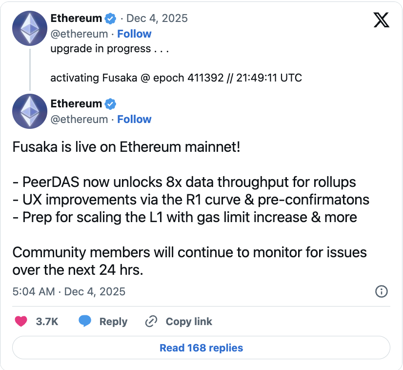The image size is (403, 370).
Task: Open the parent tweet text about activating Fusaka
Action: 176,78
